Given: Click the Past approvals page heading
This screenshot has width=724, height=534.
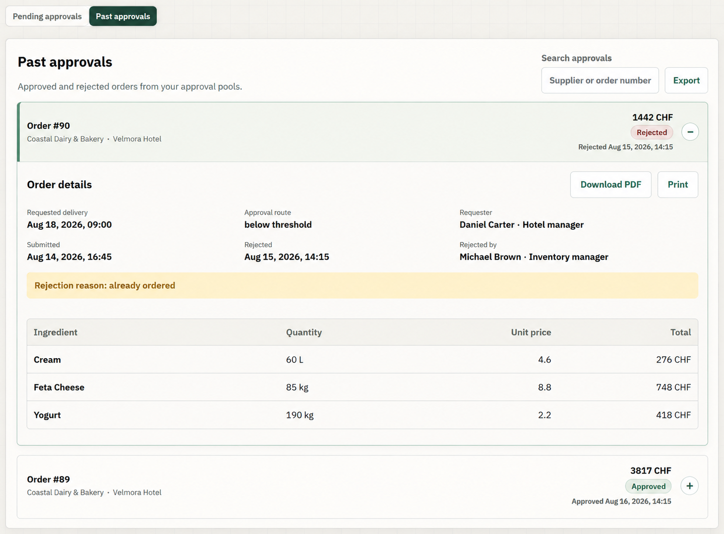Looking at the screenshot, I should coord(65,62).
